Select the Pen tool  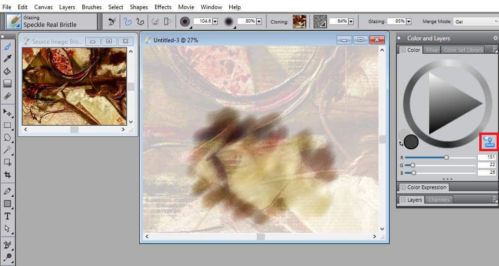[x=7, y=191]
